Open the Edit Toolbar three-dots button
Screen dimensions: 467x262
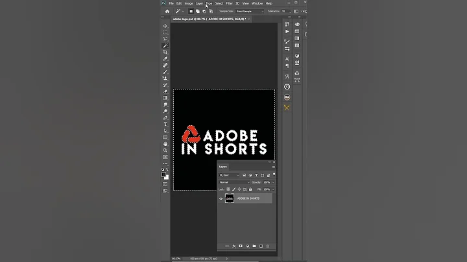tap(165, 163)
